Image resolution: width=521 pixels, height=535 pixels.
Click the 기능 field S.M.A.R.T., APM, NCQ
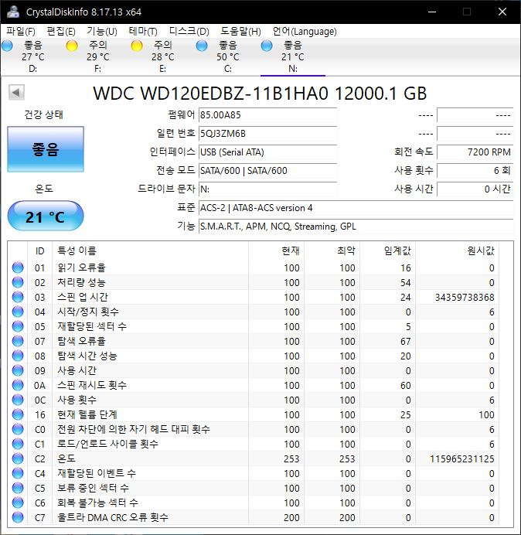pyautogui.click(x=356, y=227)
